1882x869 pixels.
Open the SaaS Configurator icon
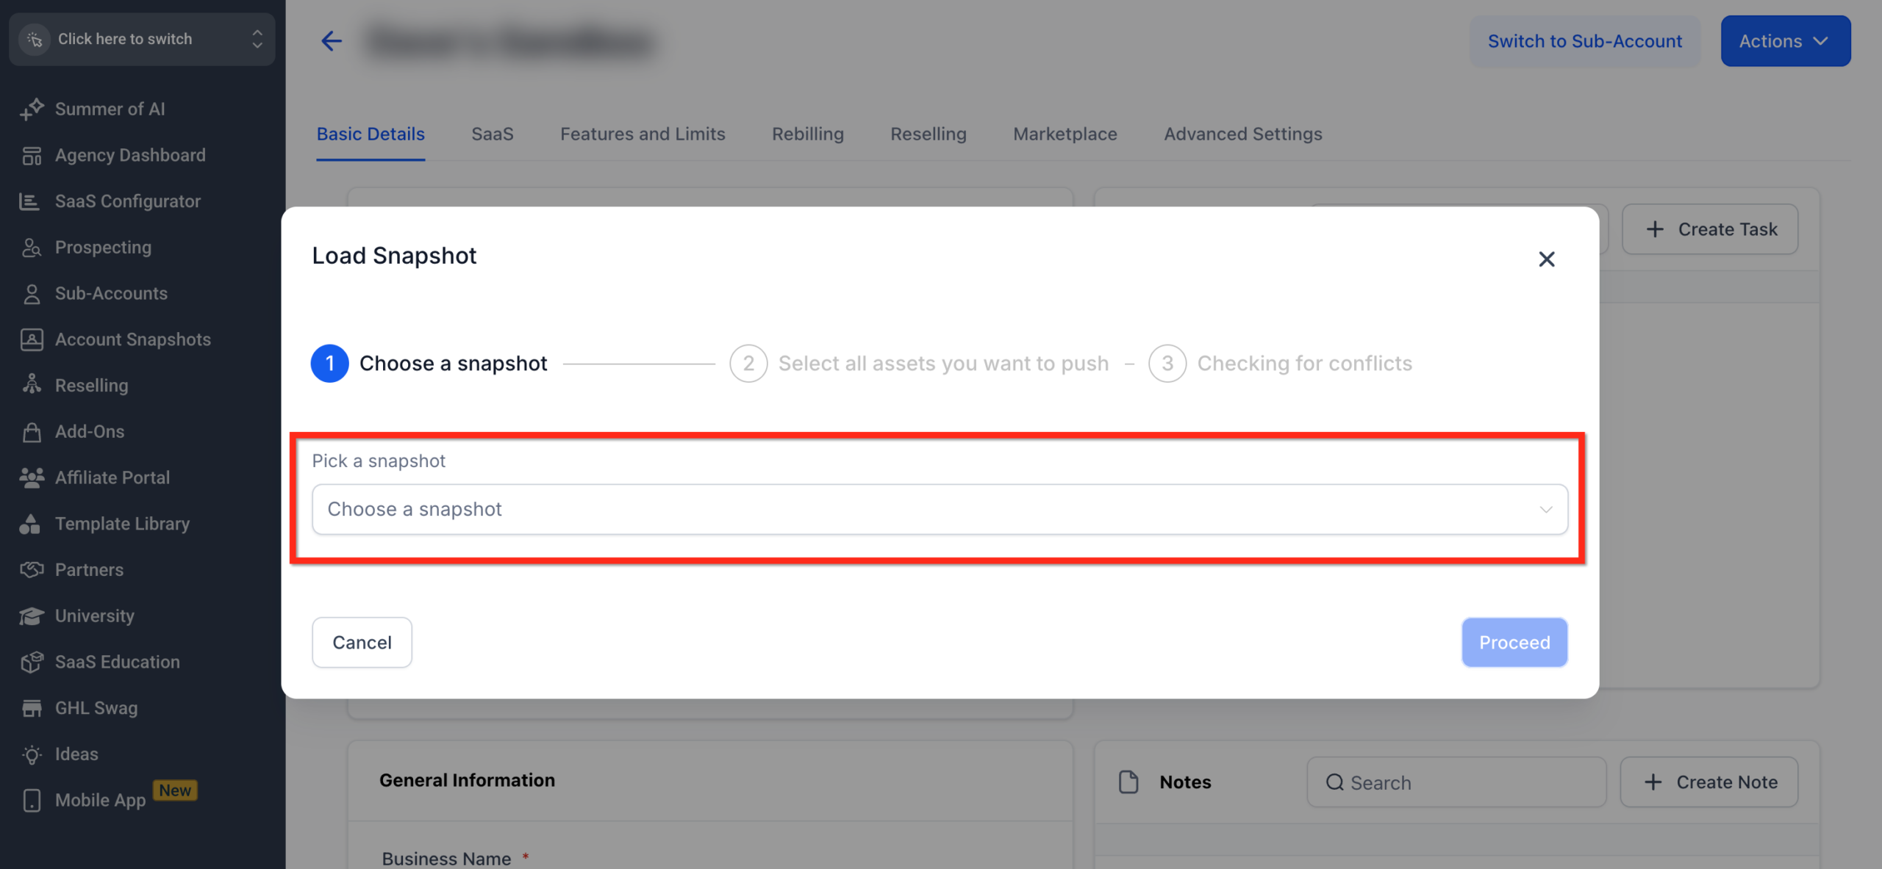(x=31, y=201)
